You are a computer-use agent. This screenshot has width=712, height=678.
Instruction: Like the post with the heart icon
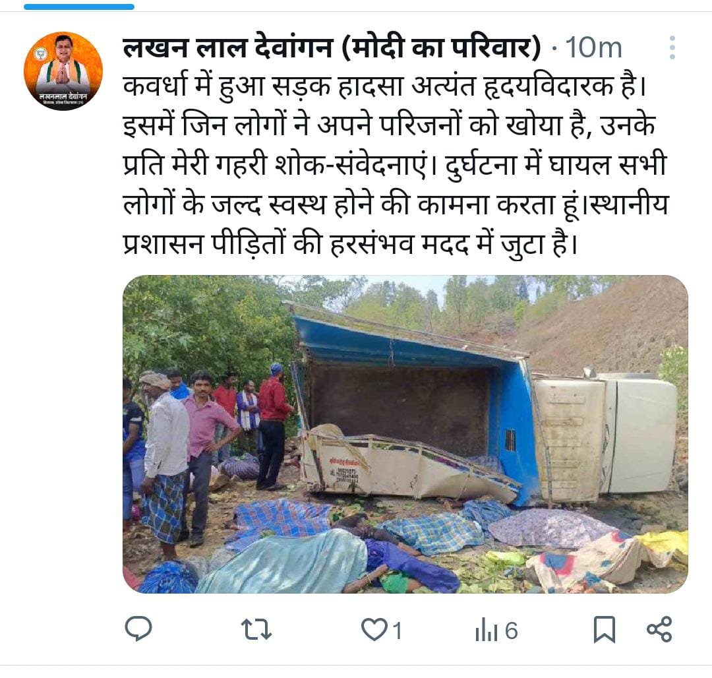(x=374, y=630)
